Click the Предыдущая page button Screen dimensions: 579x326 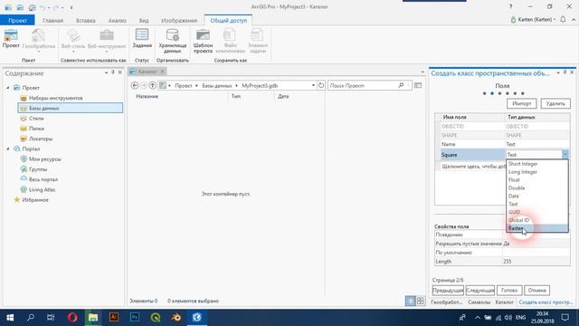coord(448,290)
